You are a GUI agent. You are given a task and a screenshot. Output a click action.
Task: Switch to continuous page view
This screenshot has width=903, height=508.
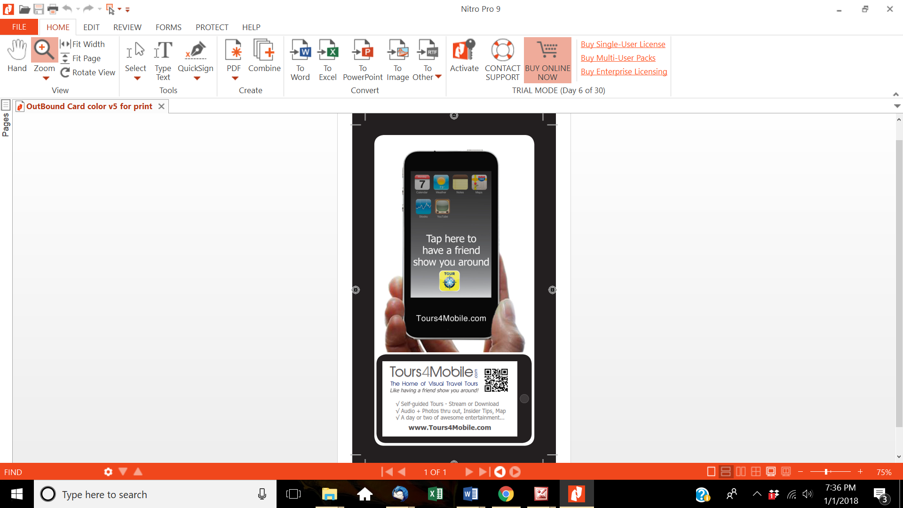(726, 472)
